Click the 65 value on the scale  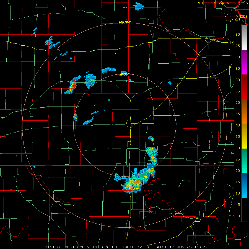(238, 68)
